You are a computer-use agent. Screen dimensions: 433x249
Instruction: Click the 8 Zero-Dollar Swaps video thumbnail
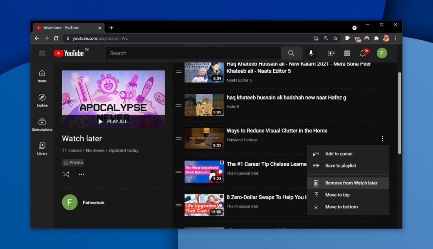coord(204,204)
